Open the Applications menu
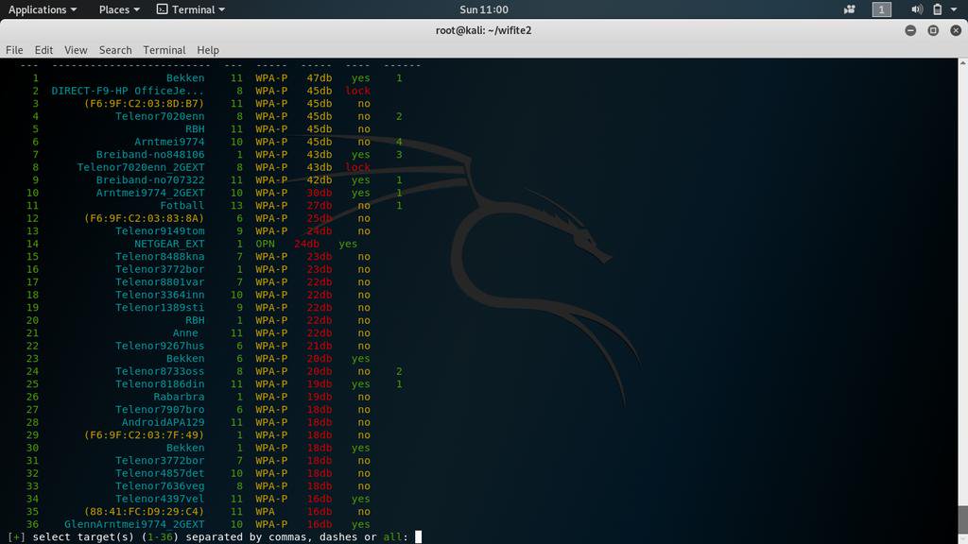 pos(42,9)
